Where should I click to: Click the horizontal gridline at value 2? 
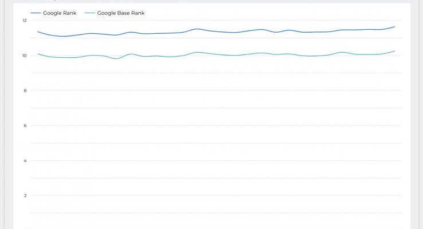218,195
